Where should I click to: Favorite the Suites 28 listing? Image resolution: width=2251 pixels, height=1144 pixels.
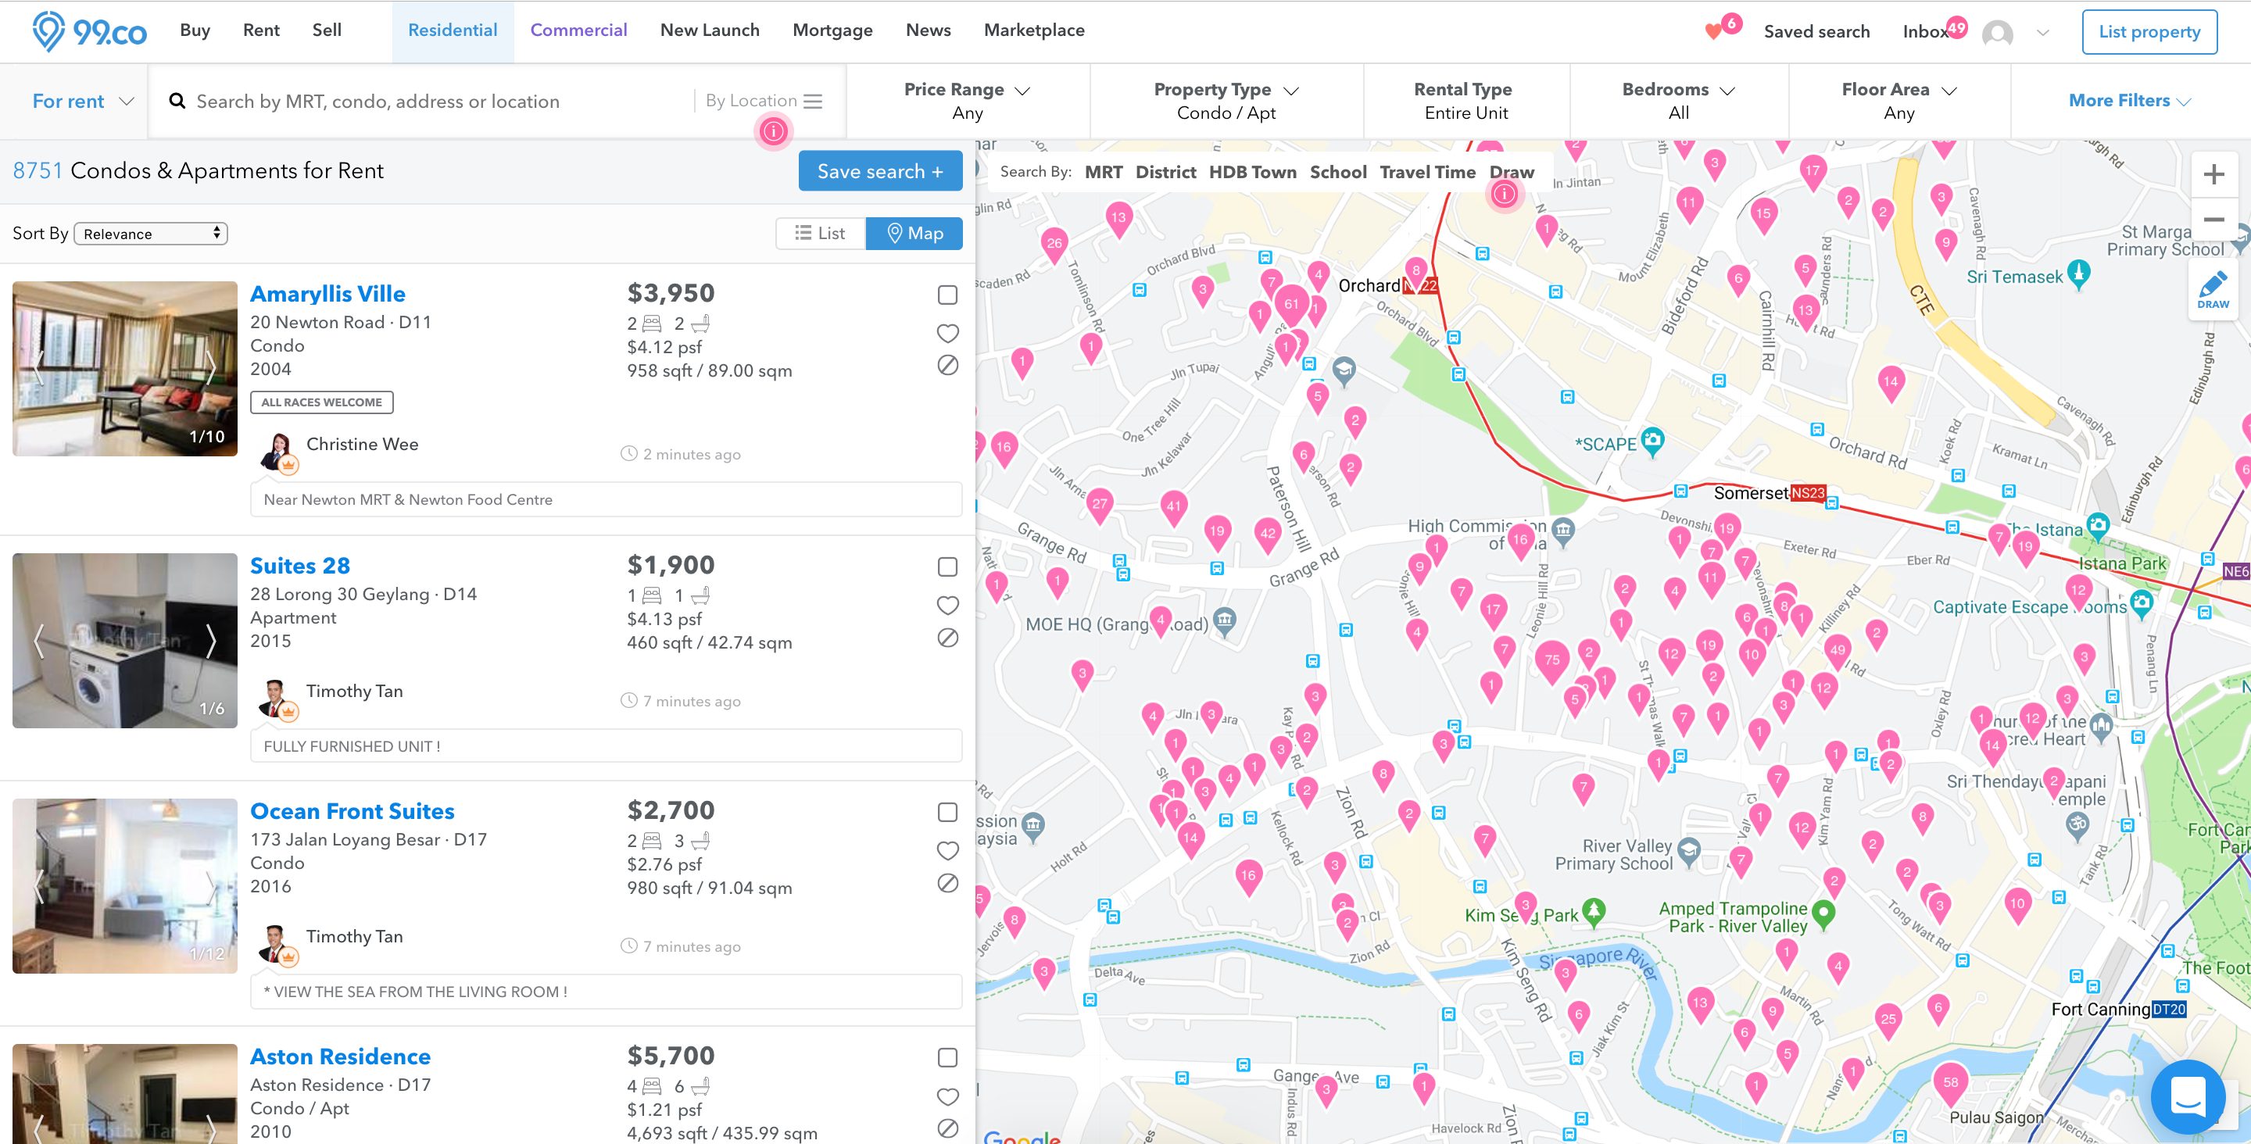click(x=947, y=605)
